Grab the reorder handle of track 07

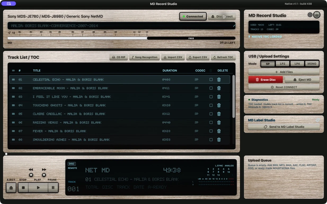click(13, 131)
